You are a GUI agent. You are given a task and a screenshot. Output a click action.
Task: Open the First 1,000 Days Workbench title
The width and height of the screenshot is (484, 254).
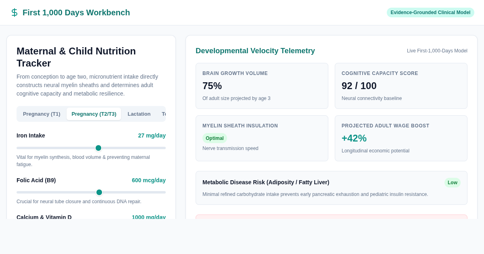[x=76, y=12]
